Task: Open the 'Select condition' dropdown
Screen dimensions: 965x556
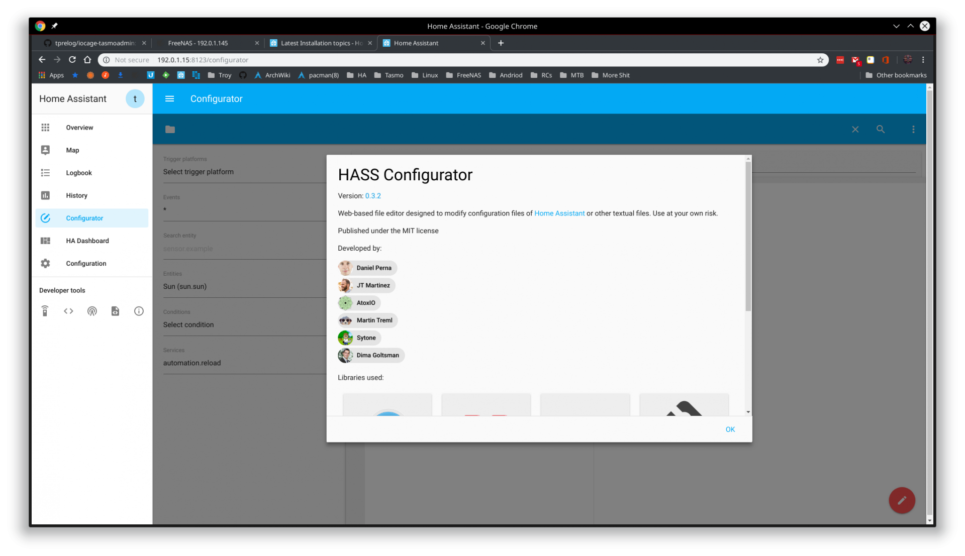Action: tap(245, 325)
